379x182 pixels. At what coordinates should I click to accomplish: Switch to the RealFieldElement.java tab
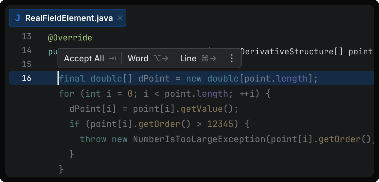(69, 18)
